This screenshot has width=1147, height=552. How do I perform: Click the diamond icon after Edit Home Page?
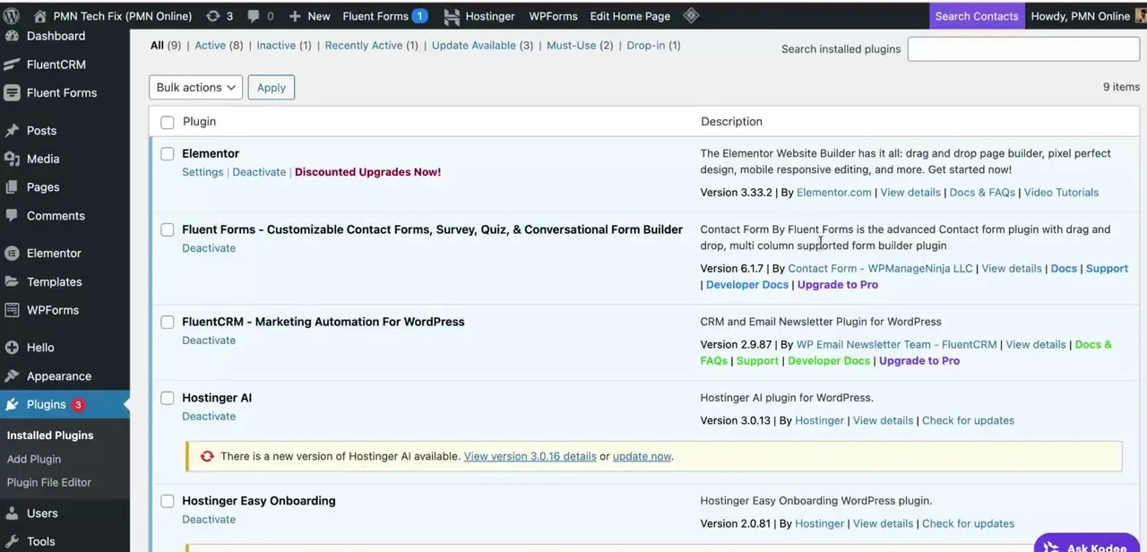[691, 15]
